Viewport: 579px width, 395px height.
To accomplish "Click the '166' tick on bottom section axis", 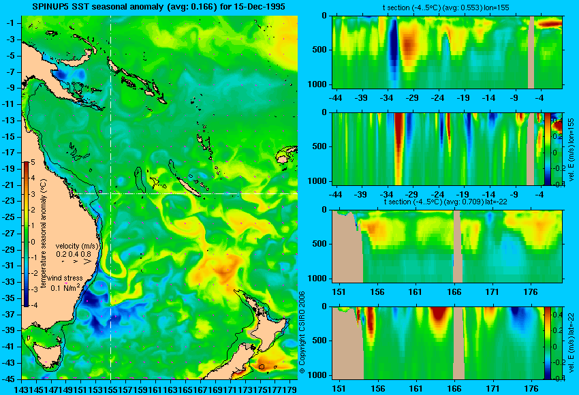I will [x=454, y=389].
